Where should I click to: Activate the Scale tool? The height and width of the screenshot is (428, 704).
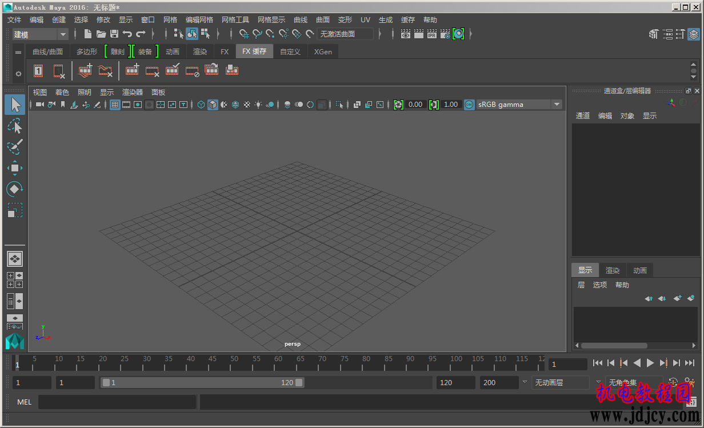point(15,210)
